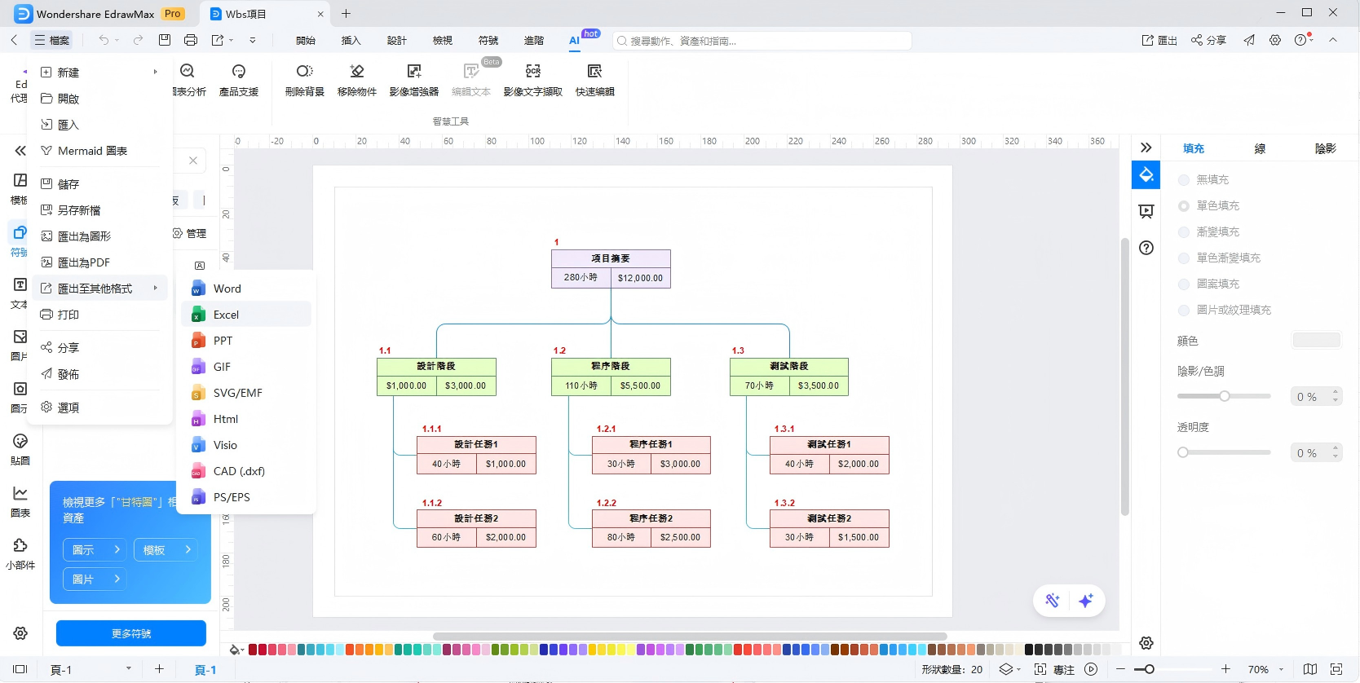This screenshot has height=683, width=1360.
Task: Choose the 單色填充 solid fill option
Action: pos(1184,206)
